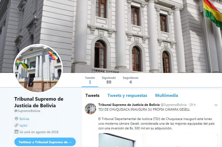View the Tweets count of 1
This screenshot has height=147, width=222.
coord(90,80)
